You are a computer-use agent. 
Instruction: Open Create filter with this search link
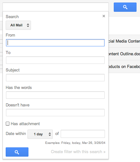78,152
